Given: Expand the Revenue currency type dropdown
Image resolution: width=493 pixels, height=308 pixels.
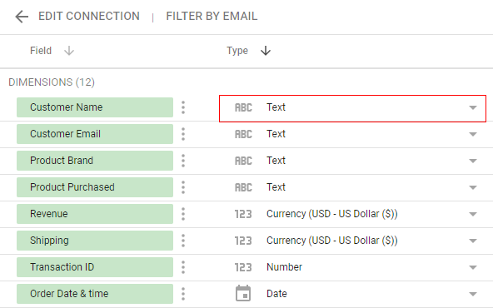Looking at the screenshot, I should 352,214.
